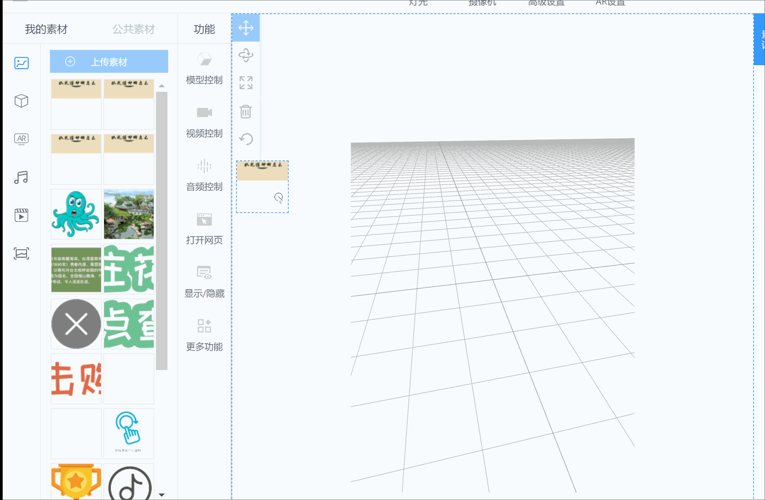Viewport: 765px width, 500px height.
Task: Click the undo reset arrow icon
Action: [246, 139]
